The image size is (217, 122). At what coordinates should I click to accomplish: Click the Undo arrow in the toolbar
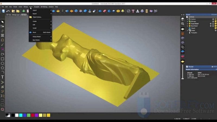click(8, 11)
